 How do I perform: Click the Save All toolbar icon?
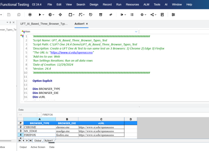click(x=19, y=14)
